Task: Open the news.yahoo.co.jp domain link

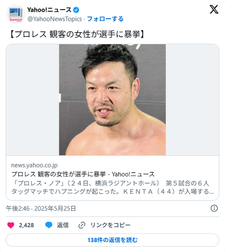Action: coord(34,165)
